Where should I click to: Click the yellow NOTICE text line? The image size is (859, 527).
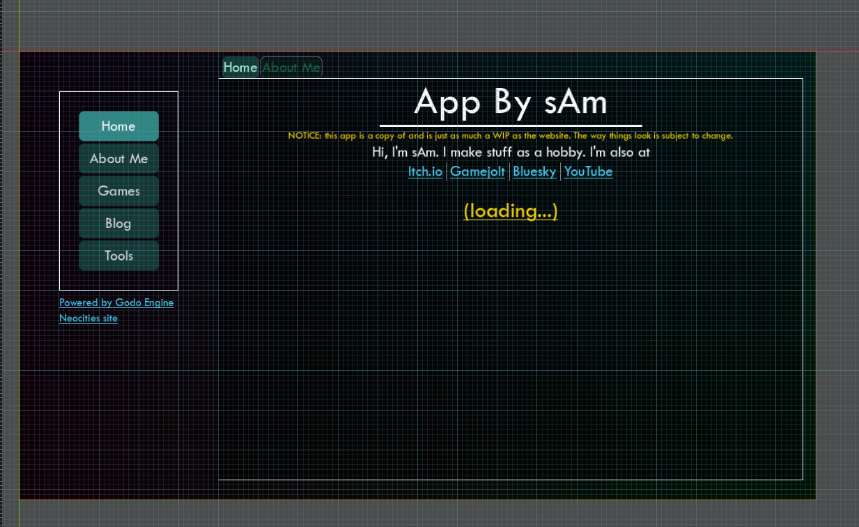[x=511, y=136]
